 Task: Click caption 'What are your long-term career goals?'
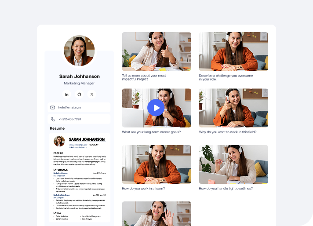(x=151, y=132)
